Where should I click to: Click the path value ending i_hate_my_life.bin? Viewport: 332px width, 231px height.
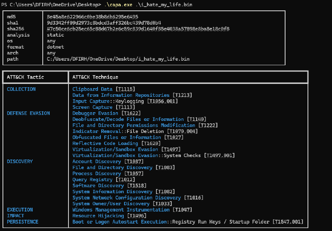click(118, 59)
